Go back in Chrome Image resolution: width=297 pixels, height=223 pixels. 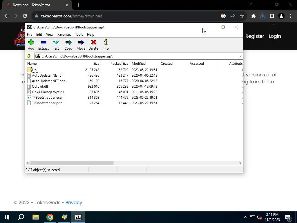point(6,16)
